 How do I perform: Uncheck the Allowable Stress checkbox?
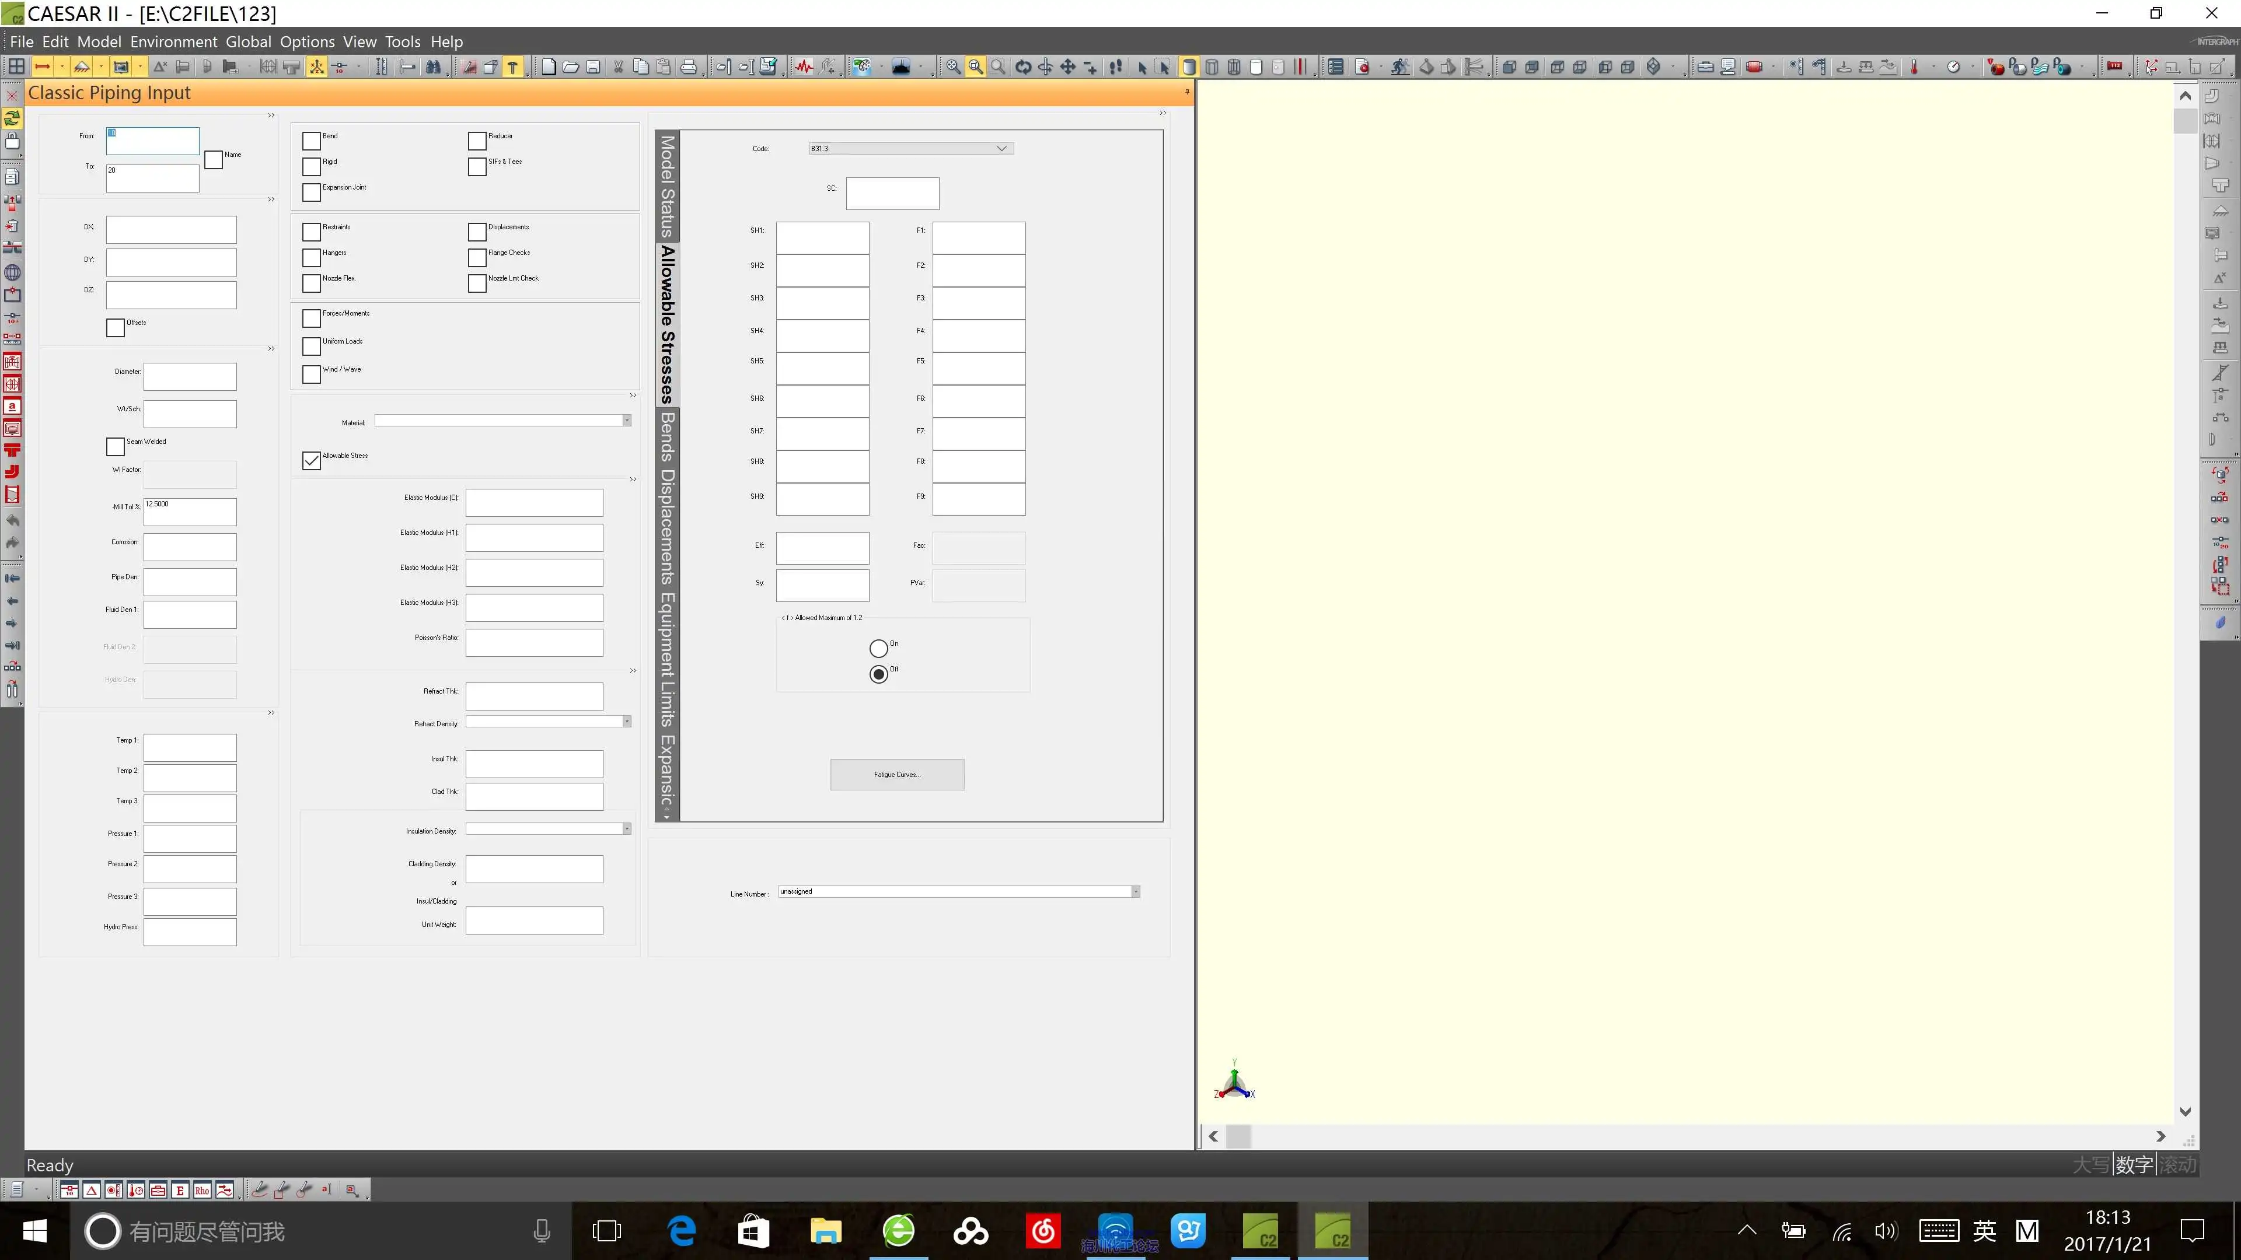(312, 460)
